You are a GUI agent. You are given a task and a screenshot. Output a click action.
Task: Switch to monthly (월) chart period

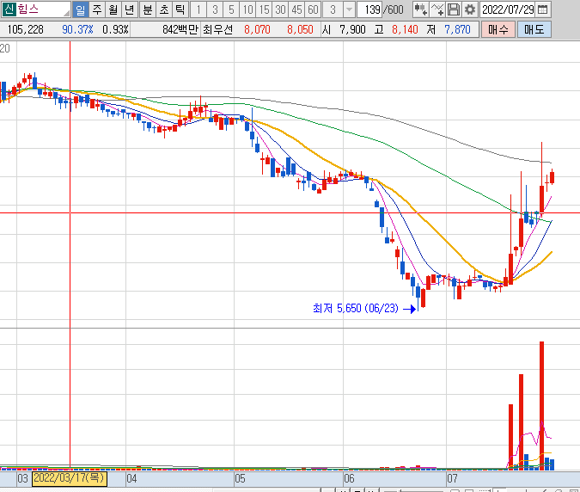113,9
